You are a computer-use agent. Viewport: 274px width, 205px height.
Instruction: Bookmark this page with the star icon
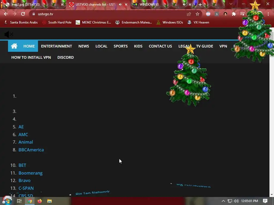click(197, 14)
